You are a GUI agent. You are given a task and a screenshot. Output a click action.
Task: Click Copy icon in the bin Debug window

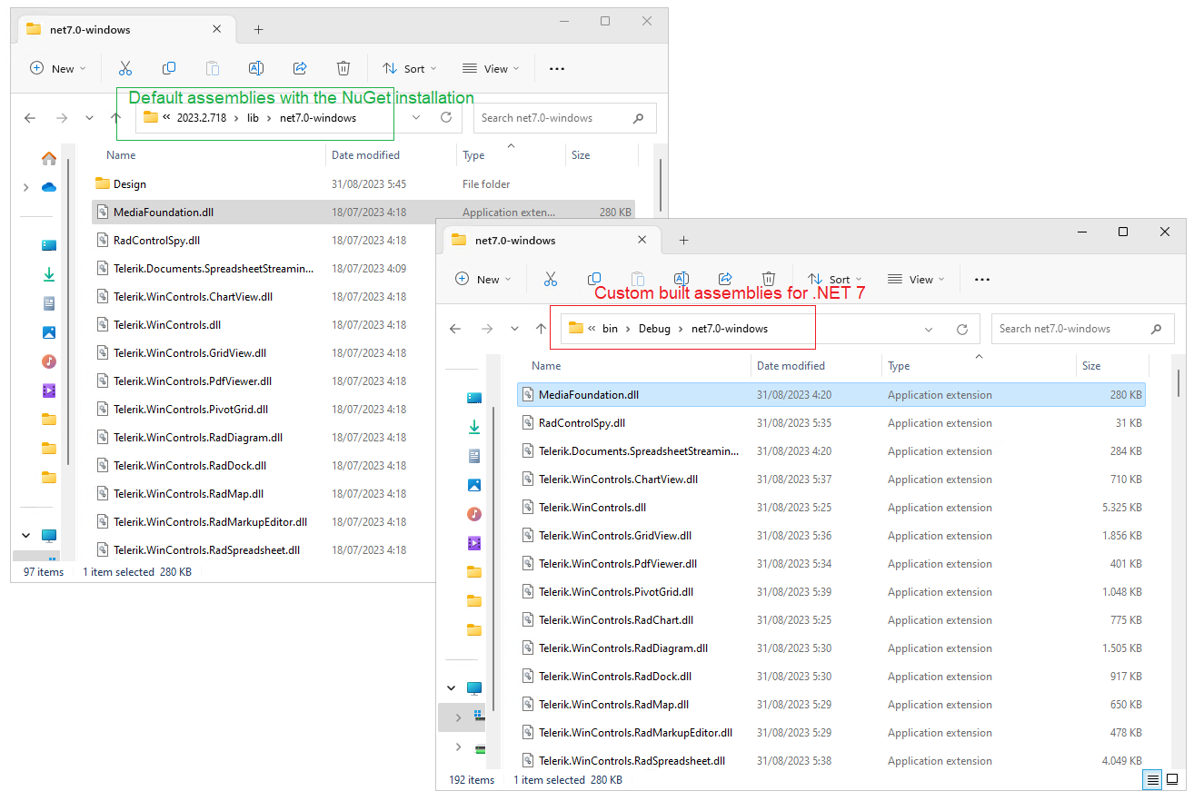[594, 279]
